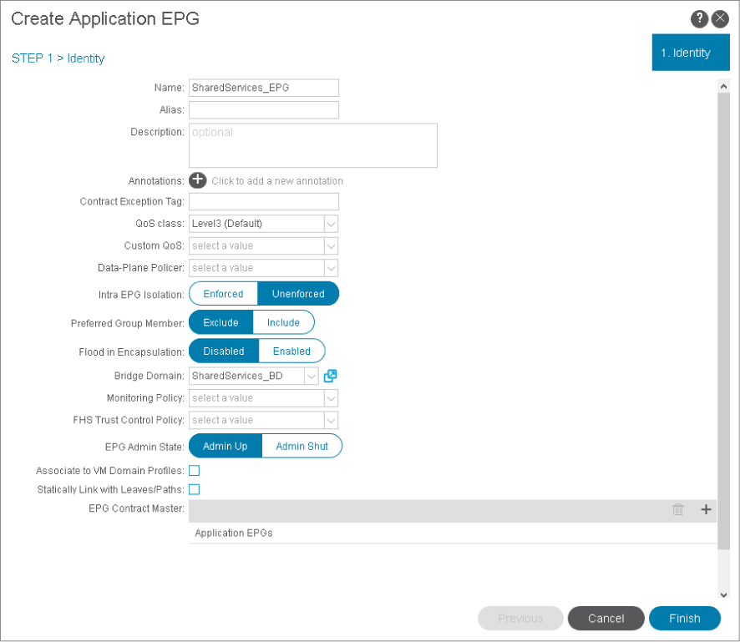Expand the Monitoring Policy dropdown

click(x=331, y=398)
